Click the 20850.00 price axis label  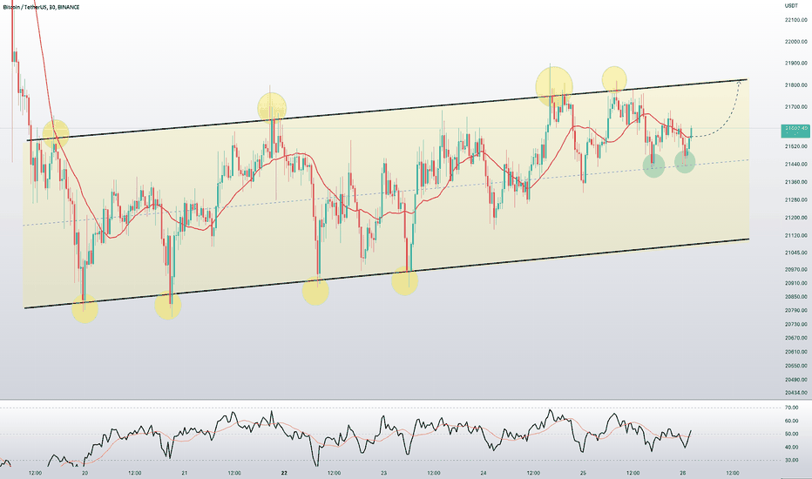click(x=796, y=297)
